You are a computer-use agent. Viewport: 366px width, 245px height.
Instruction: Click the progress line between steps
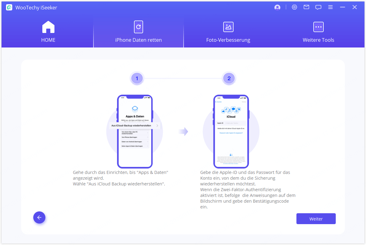183,79
